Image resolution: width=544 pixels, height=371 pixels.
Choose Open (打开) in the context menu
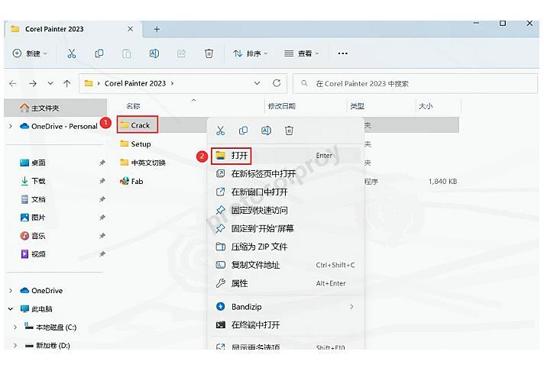(286, 155)
